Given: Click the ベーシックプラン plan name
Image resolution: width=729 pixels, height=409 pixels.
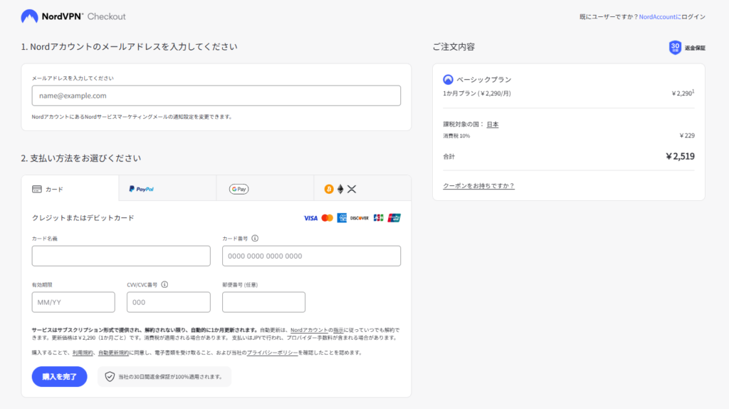Looking at the screenshot, I should (x=484, y=80).
